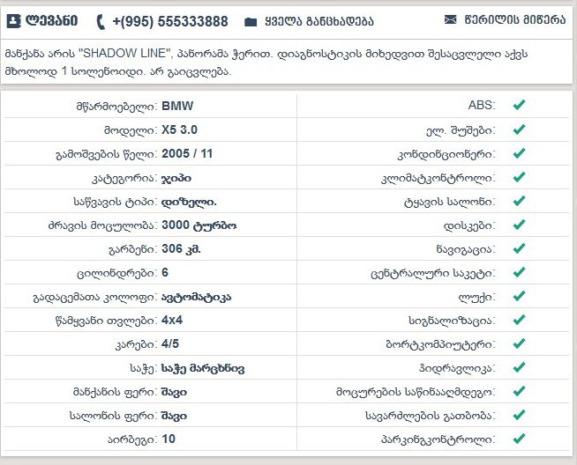Select the X5 3.0 model value

coord(181,129)
